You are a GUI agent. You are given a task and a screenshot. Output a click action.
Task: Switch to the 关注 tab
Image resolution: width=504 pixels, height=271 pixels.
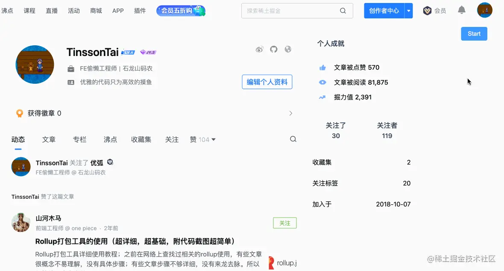point(172,139)
